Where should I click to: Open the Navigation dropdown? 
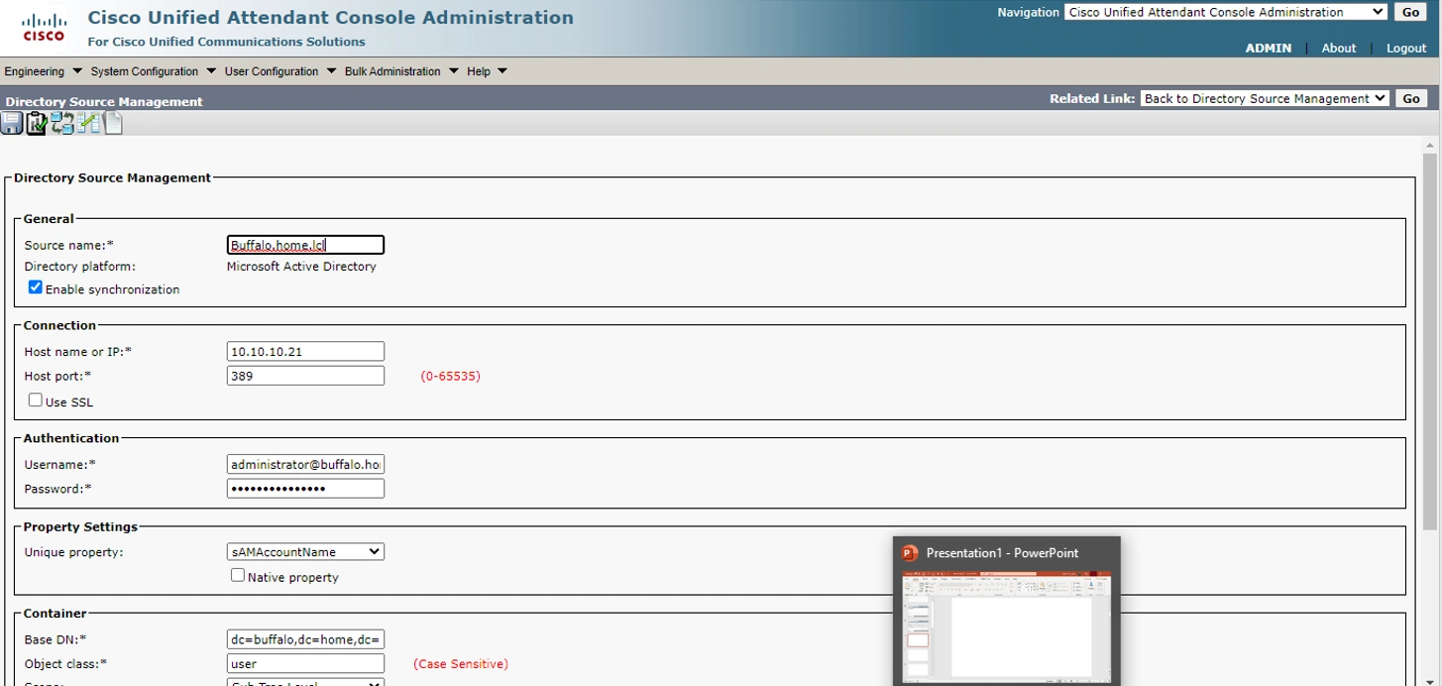(1226, 12)
